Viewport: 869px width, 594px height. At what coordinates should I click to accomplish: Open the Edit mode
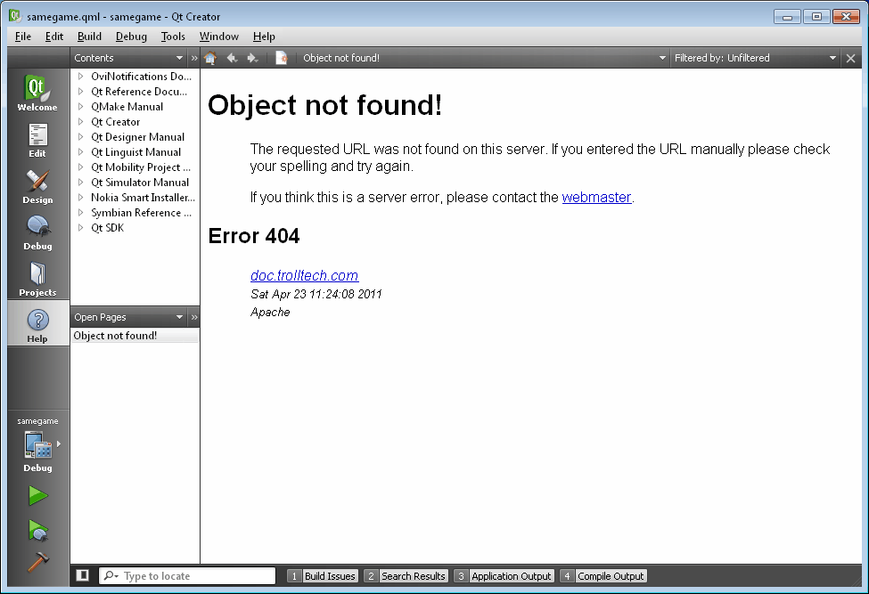[x=37, y=139]
